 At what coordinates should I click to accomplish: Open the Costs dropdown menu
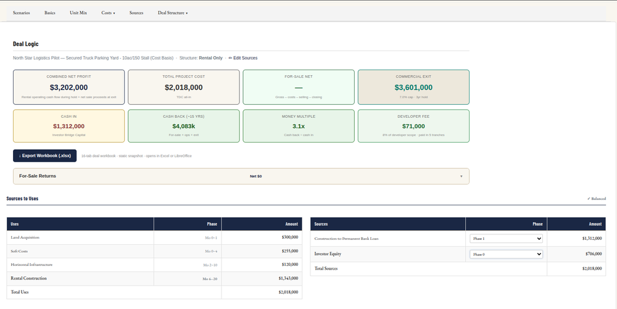pos(108,13)
